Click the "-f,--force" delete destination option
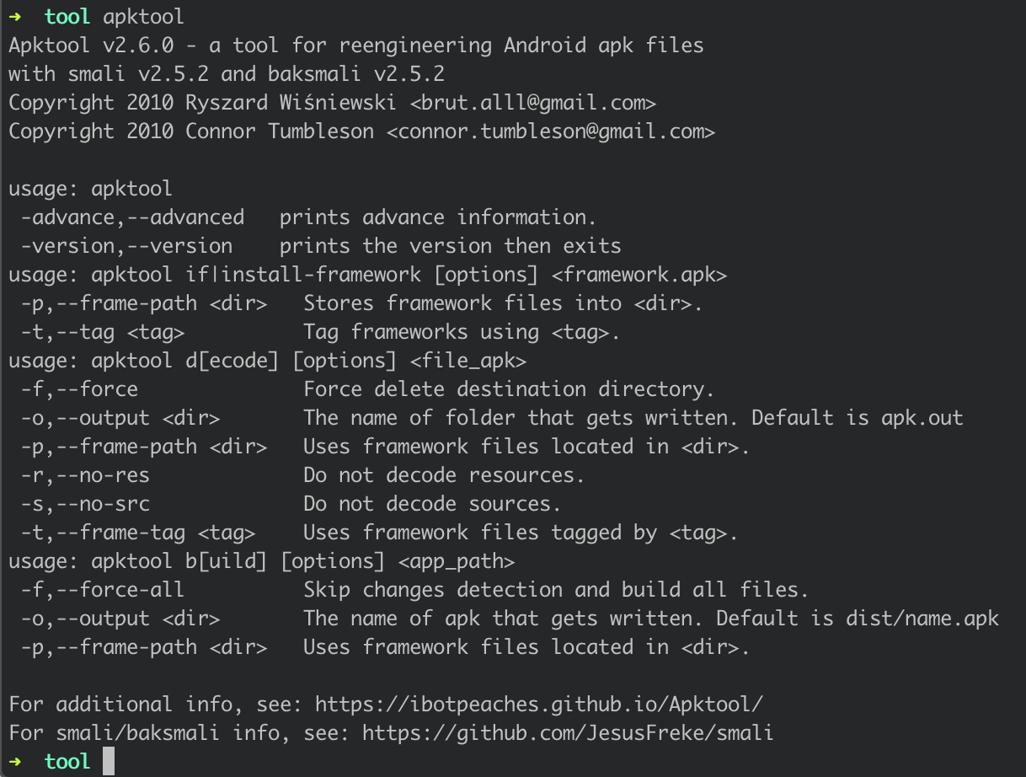Viewport: 1026px width, 777px height. click(79, 389)
